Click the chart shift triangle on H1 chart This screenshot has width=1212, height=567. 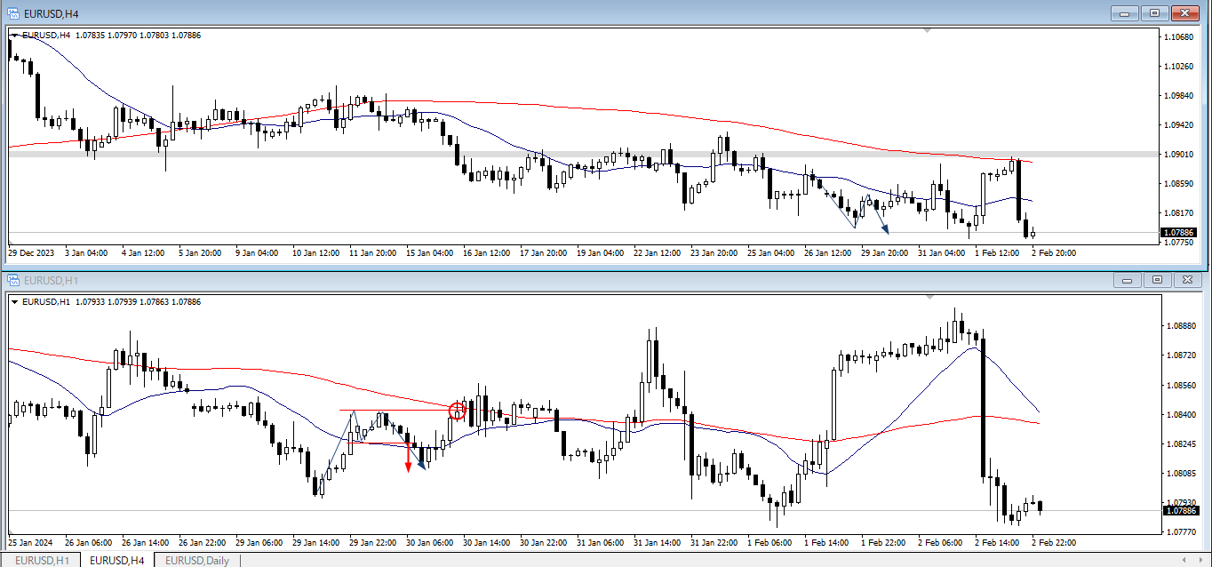click(928, 298)
